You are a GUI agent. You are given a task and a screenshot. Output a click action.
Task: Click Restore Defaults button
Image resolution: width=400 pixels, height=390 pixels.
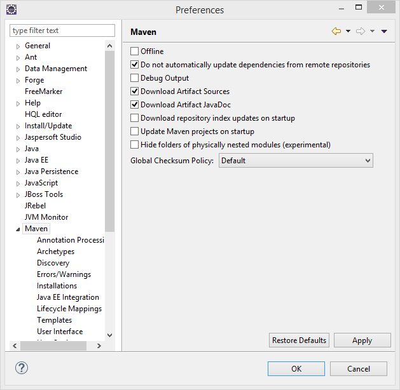pyautogui.click(x=299, y=340)
